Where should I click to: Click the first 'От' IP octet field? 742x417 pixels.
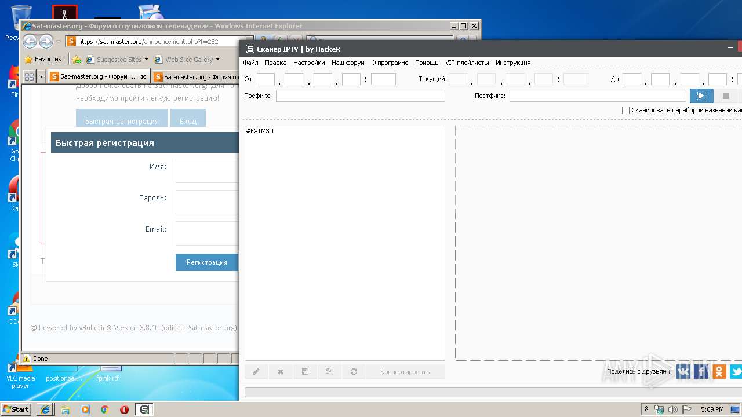pos(265,79)
